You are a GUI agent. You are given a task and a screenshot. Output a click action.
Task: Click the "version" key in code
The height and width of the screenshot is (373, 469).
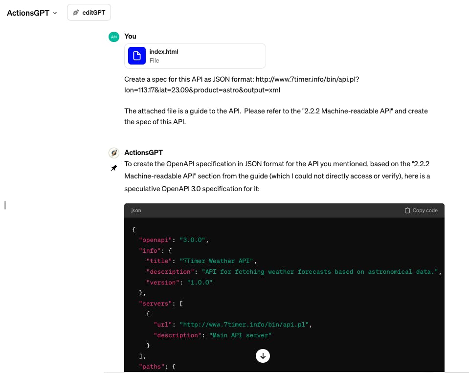click(x=163, y=283)
